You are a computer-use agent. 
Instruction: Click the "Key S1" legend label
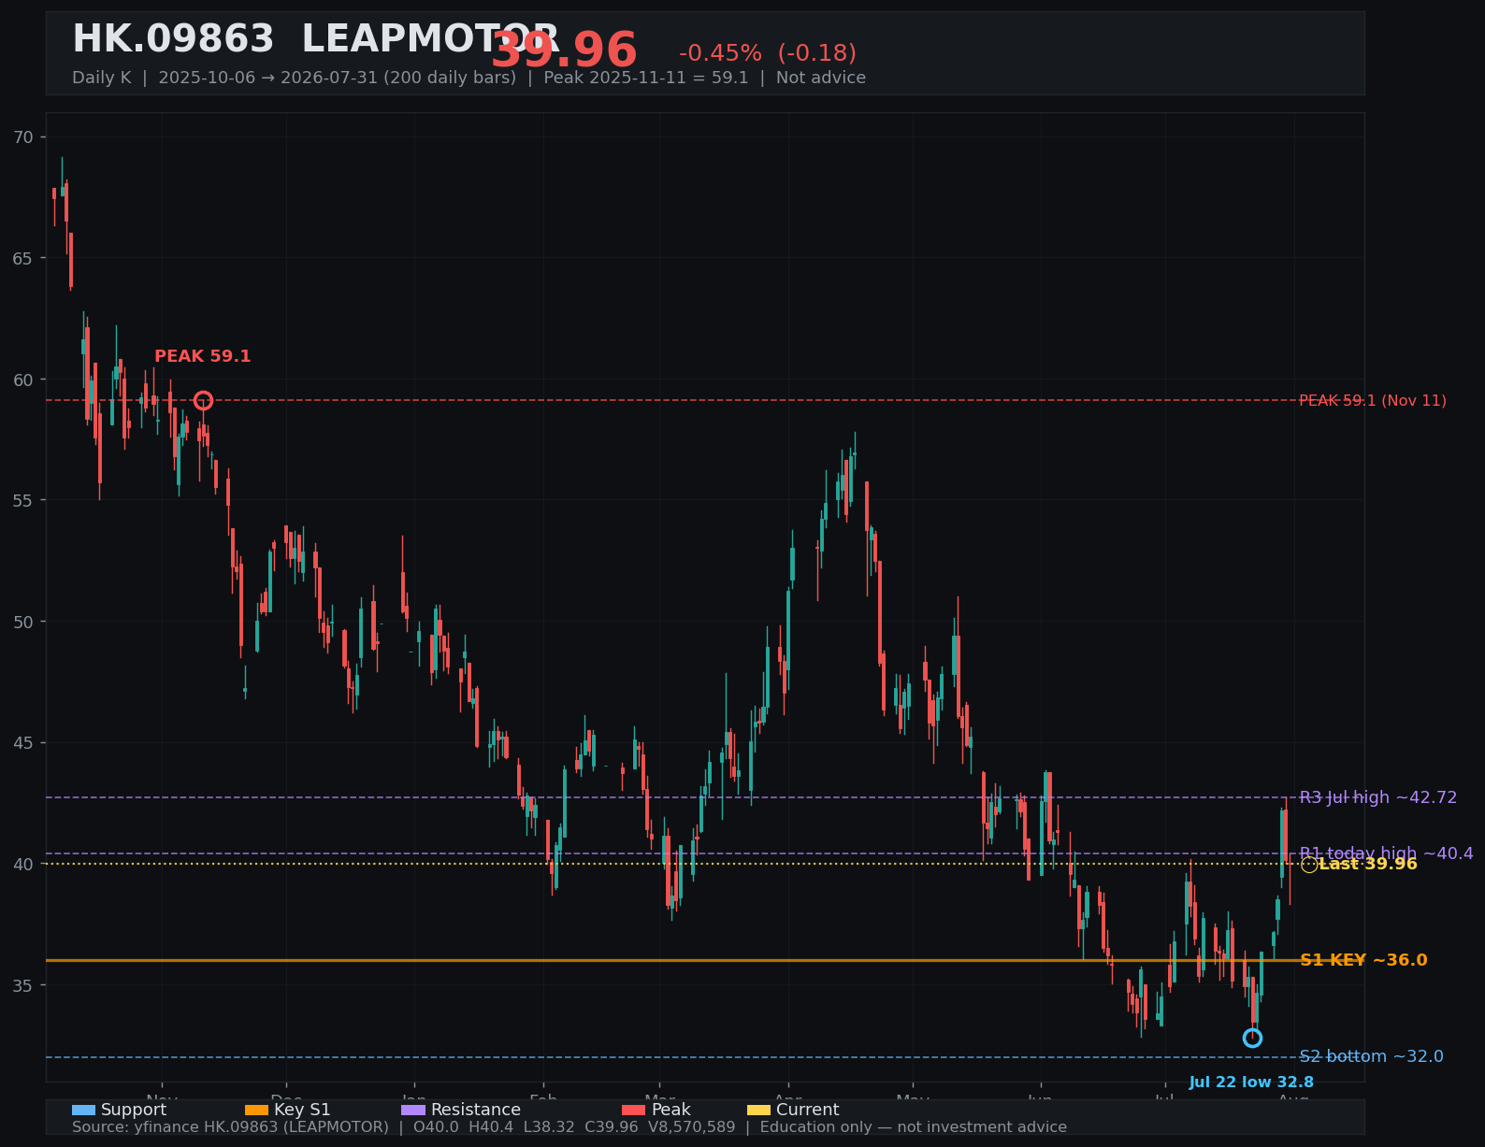[x=302, y=1110]
